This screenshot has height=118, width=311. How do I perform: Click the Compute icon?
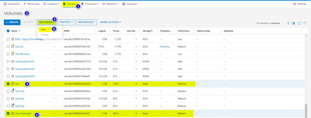45,4
